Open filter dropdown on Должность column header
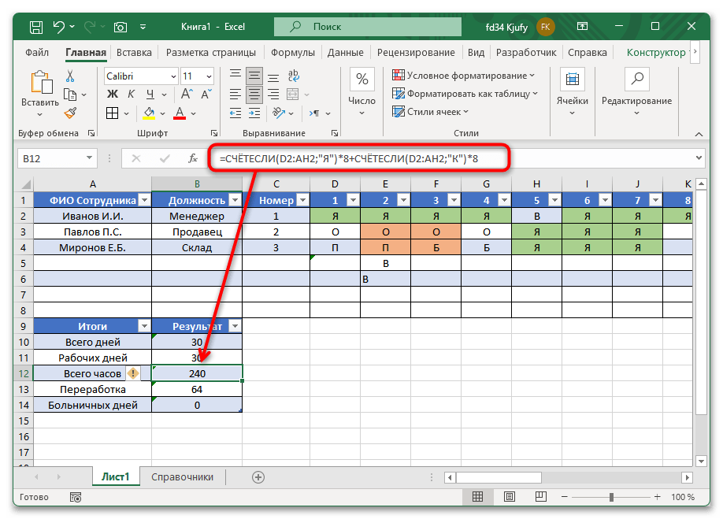The image size is (723, 519). [x=234, y=200]
